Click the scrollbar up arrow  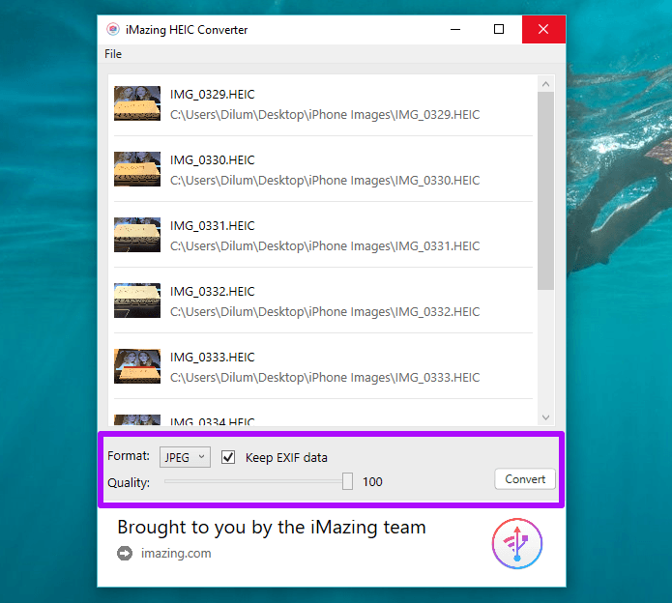[545, 84]
